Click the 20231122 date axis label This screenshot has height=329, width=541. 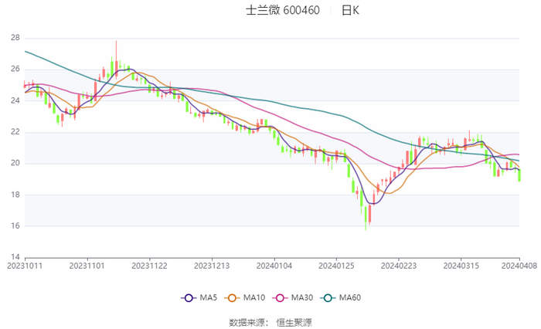tap(149, 266)
